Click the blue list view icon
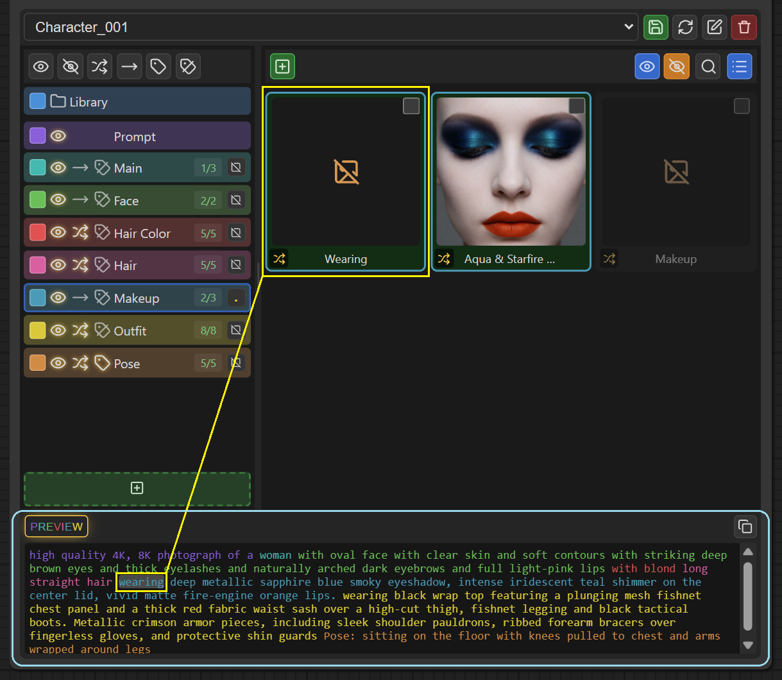This screenshot has height=680, width=782. (x=740, y=66)
